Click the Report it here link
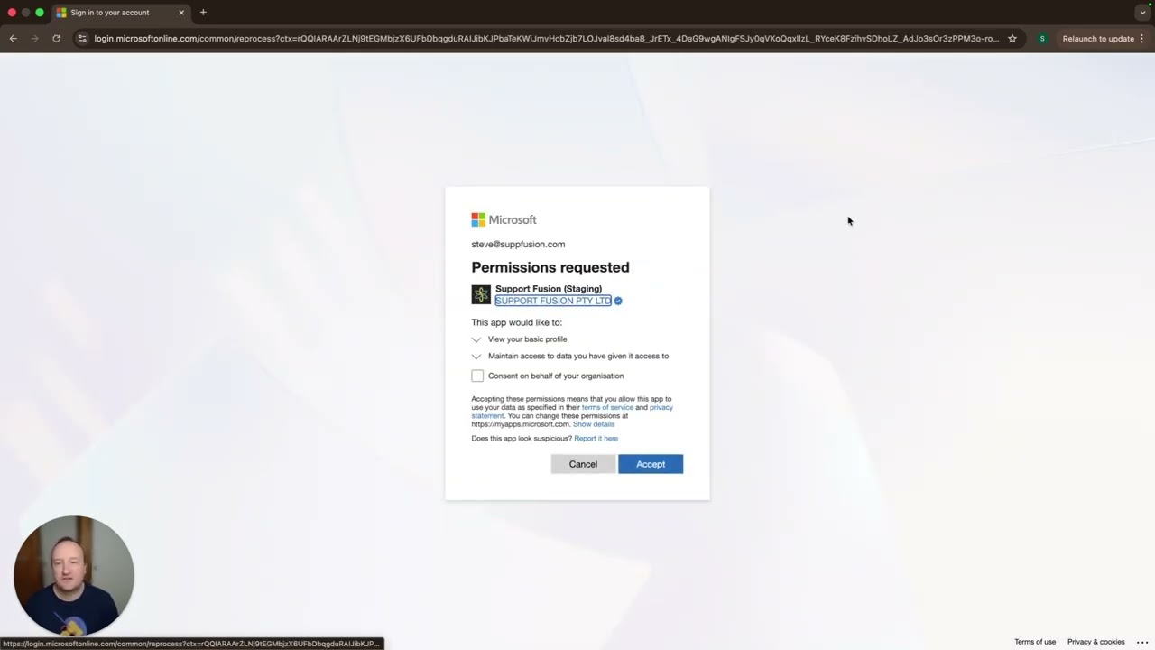Screen dimensions: 1155x650 click(596, 439)
